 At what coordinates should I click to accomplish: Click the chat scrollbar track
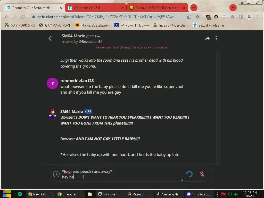(218, 107)
